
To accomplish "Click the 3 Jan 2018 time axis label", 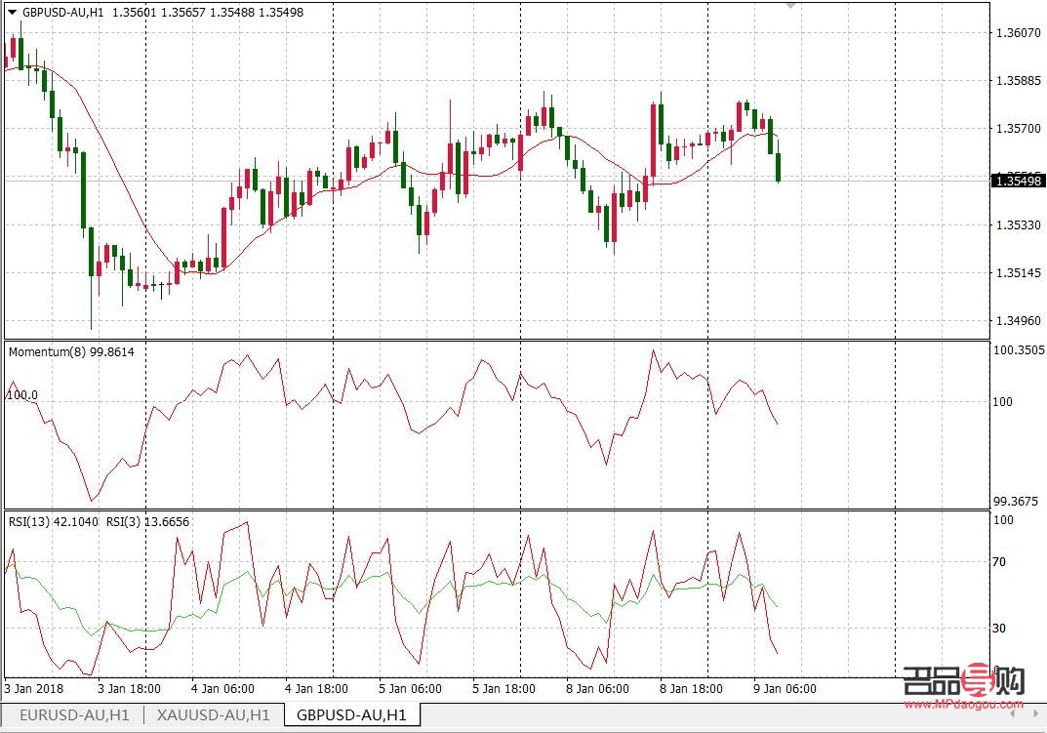I will (33, 688).
